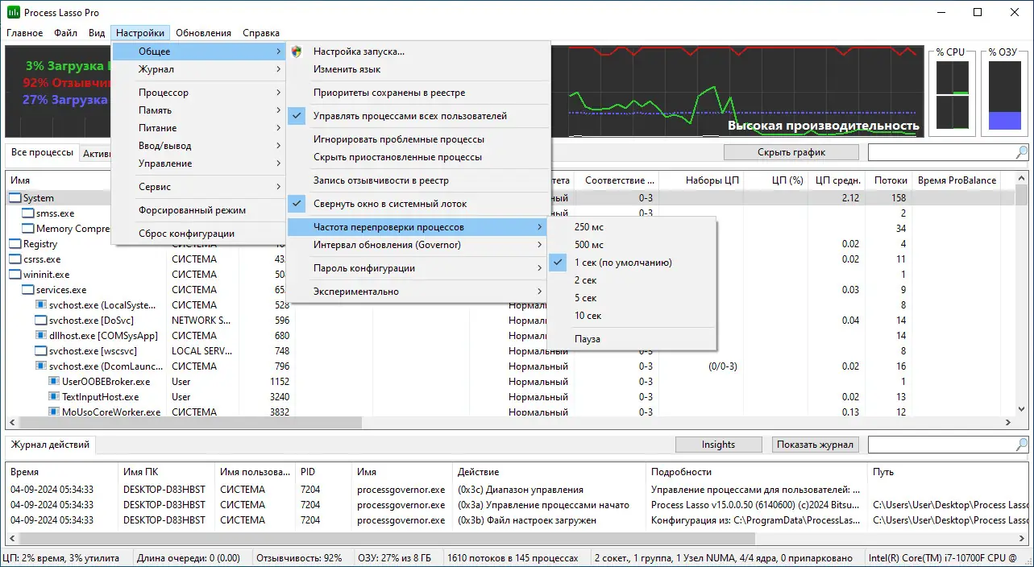Screen dimensions: 1034x567
Task: Click the Скрыть график button
Action: coord(791,152)
